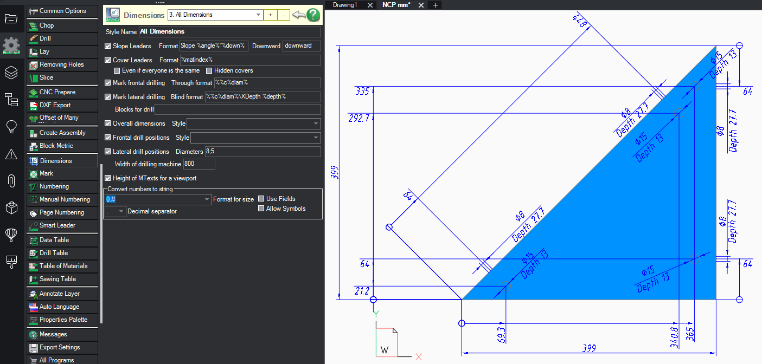The height and width of the screenshot is (364, 762).
Task: Open the Create Assembly tool
Action: click(62, 133)
